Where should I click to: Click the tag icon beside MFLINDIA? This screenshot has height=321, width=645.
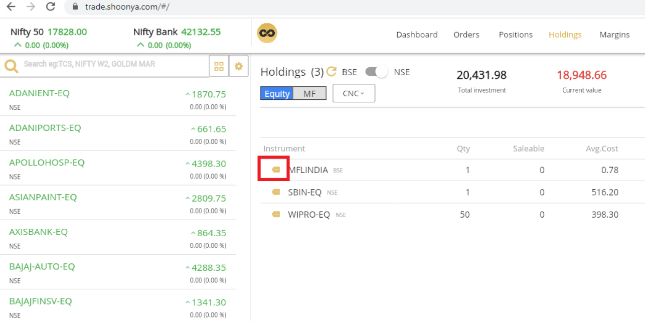pyautogui.click(x=276, y=170)
